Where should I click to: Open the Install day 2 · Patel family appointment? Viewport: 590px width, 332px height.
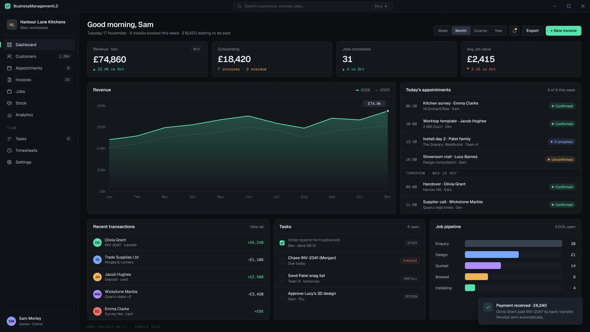(x=490, y=142)
